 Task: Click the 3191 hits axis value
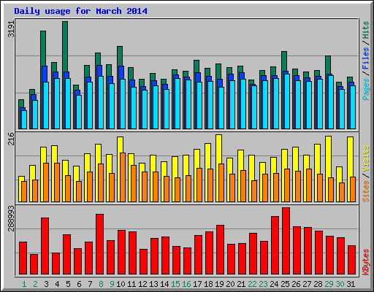[x=11, y=29]
